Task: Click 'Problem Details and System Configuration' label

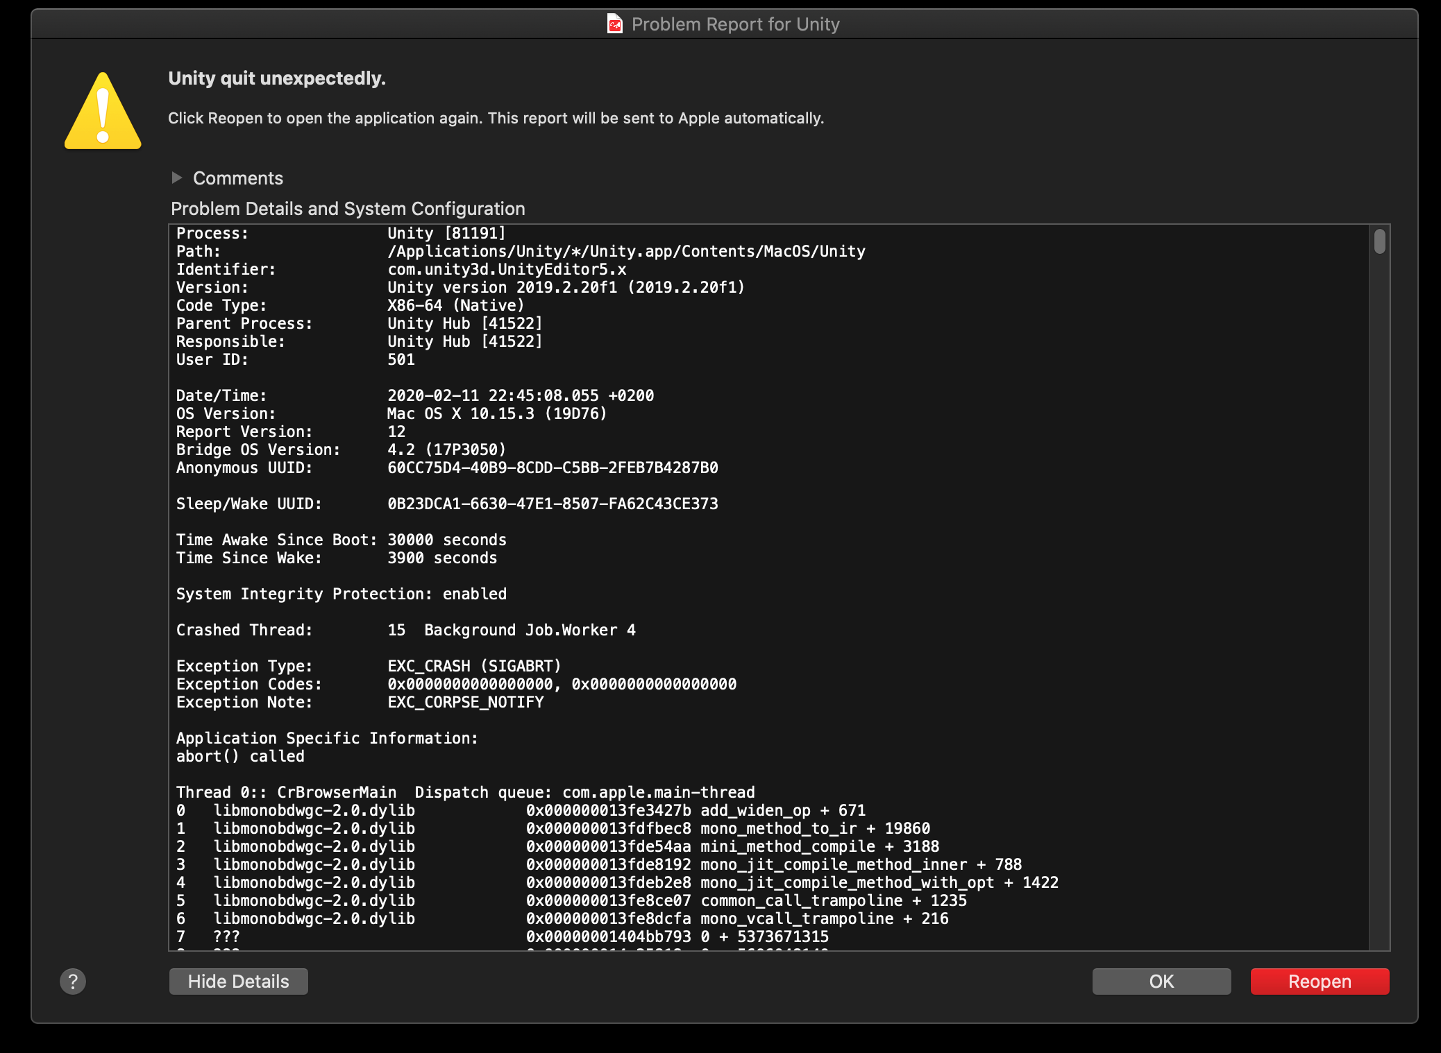Action: click(x=348, y=208)
